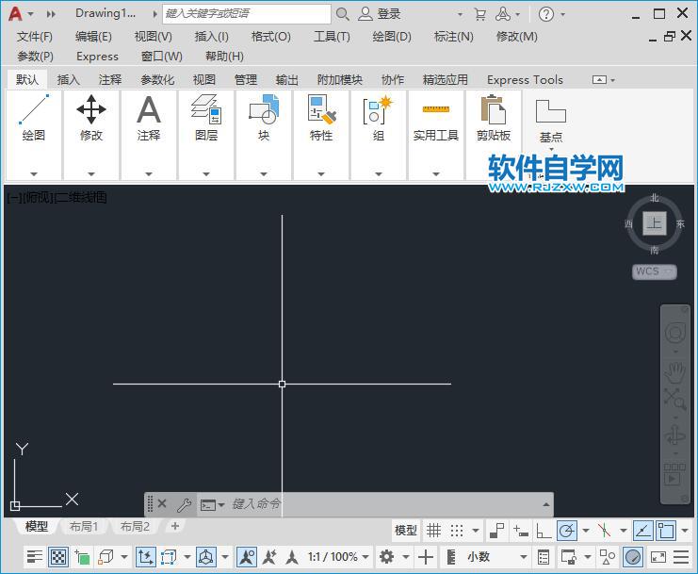This screenshot has width=698, height=574.
Task: Open the 图层 (Layers) ribbon panel
Action: pos(206,118)
